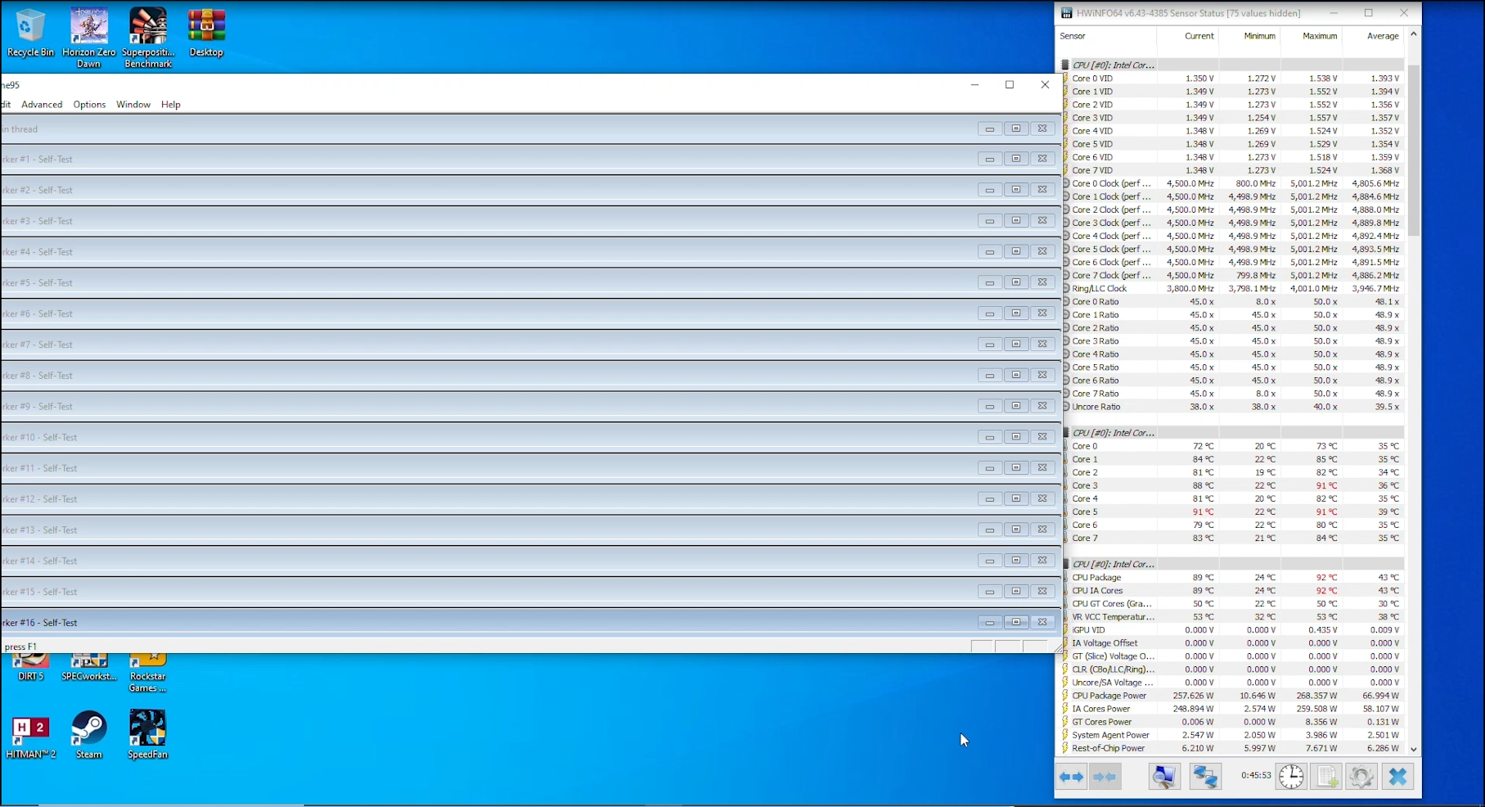Close sensors with the blue X icon
The image size is (1485, 807).
click(x=1397, y=777)
